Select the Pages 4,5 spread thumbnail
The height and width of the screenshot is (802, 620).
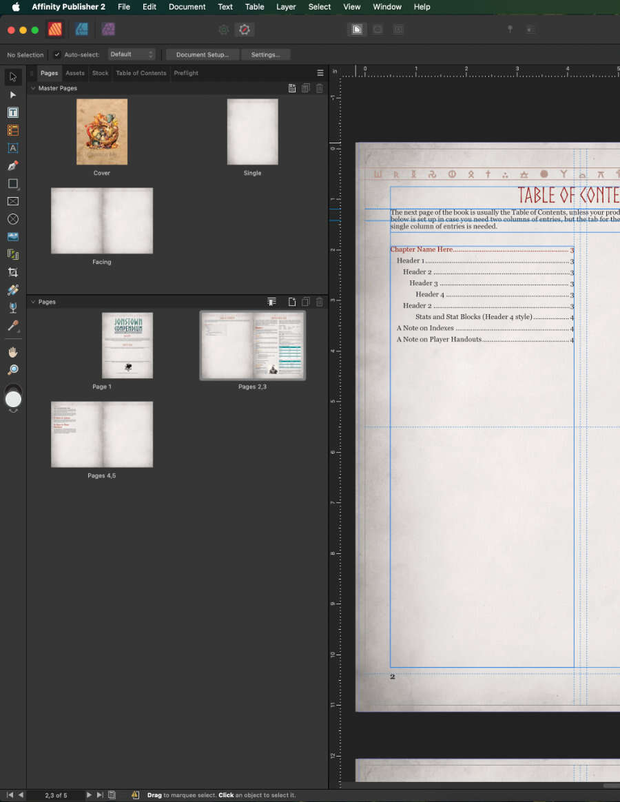point(101,434)
